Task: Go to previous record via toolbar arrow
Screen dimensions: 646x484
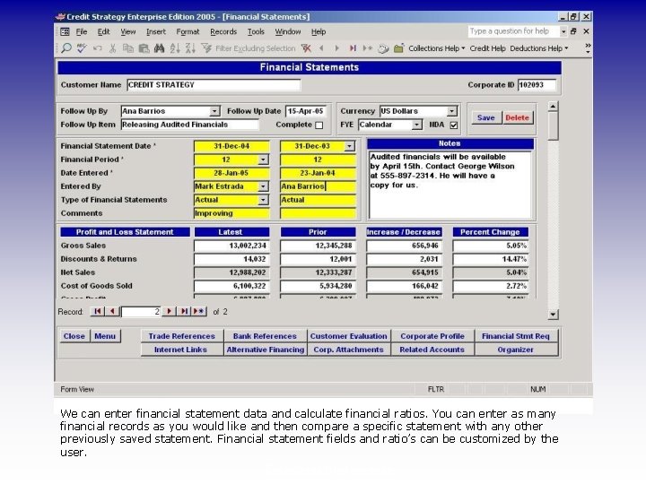Action: click(321, 48)
